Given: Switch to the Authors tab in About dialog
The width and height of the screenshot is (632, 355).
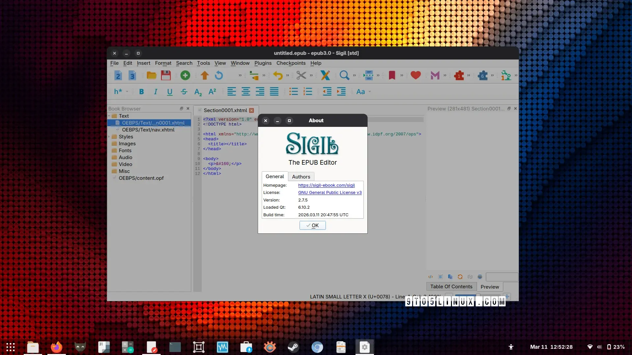Looking at the screenshot, I should point(301,177).
